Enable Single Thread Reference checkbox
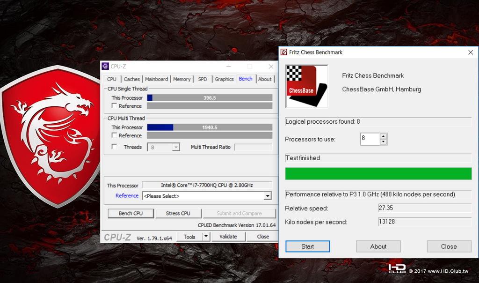Screen dimensions: 479x283 coord(114,105)
